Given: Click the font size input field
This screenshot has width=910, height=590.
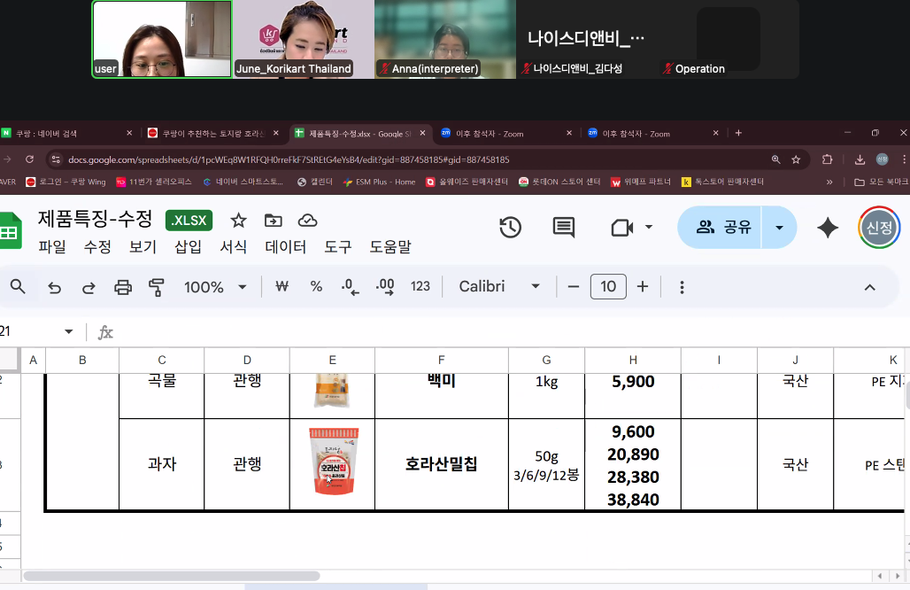Looking at the screenshot, I should (608, 287).
